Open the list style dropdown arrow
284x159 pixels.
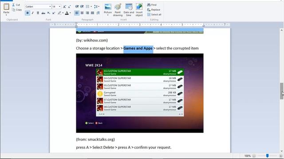click(91, 7)
